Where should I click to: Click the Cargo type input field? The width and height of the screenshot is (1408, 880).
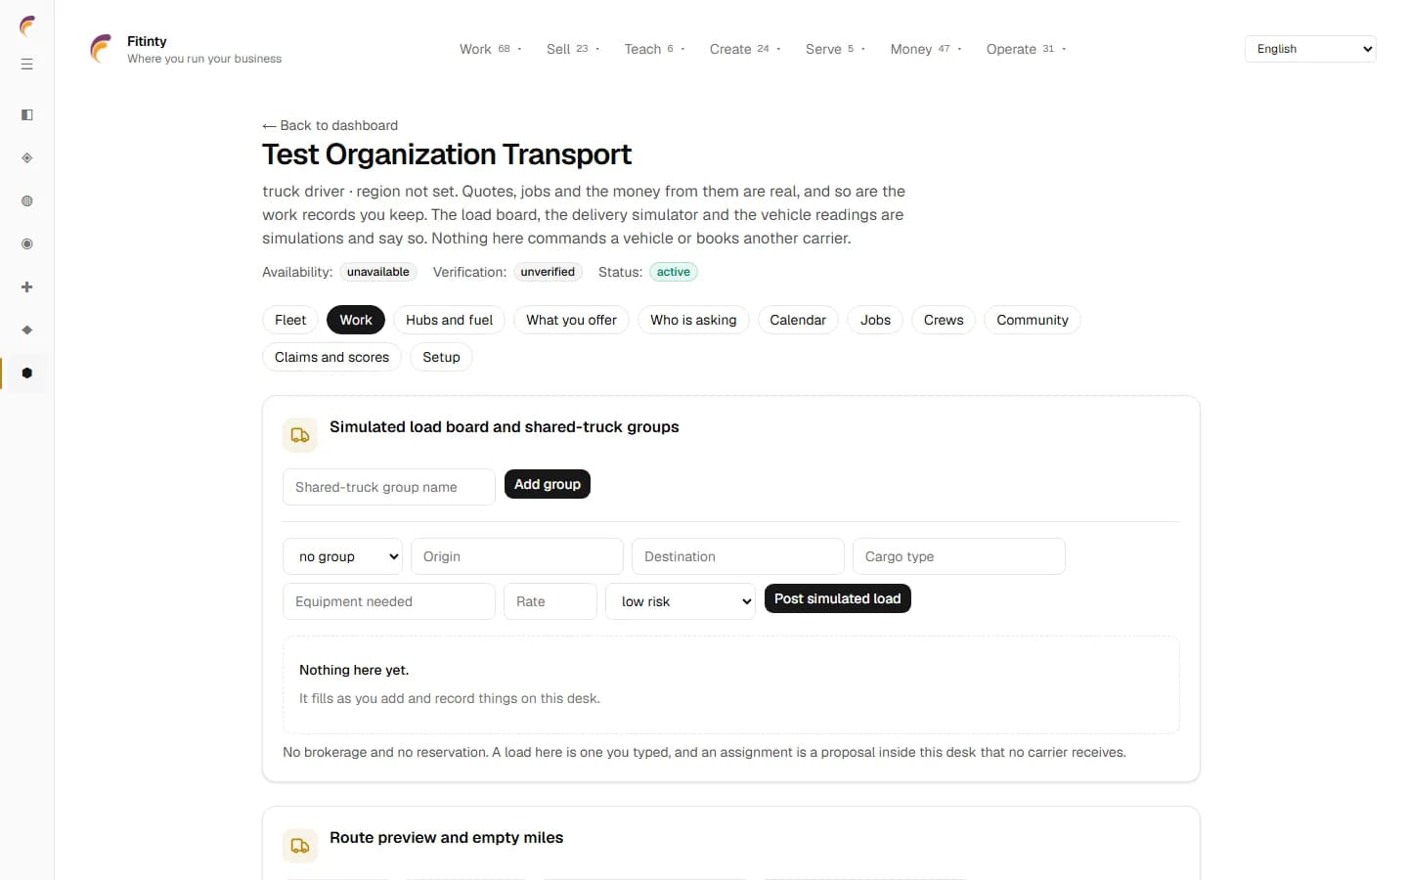959,556
